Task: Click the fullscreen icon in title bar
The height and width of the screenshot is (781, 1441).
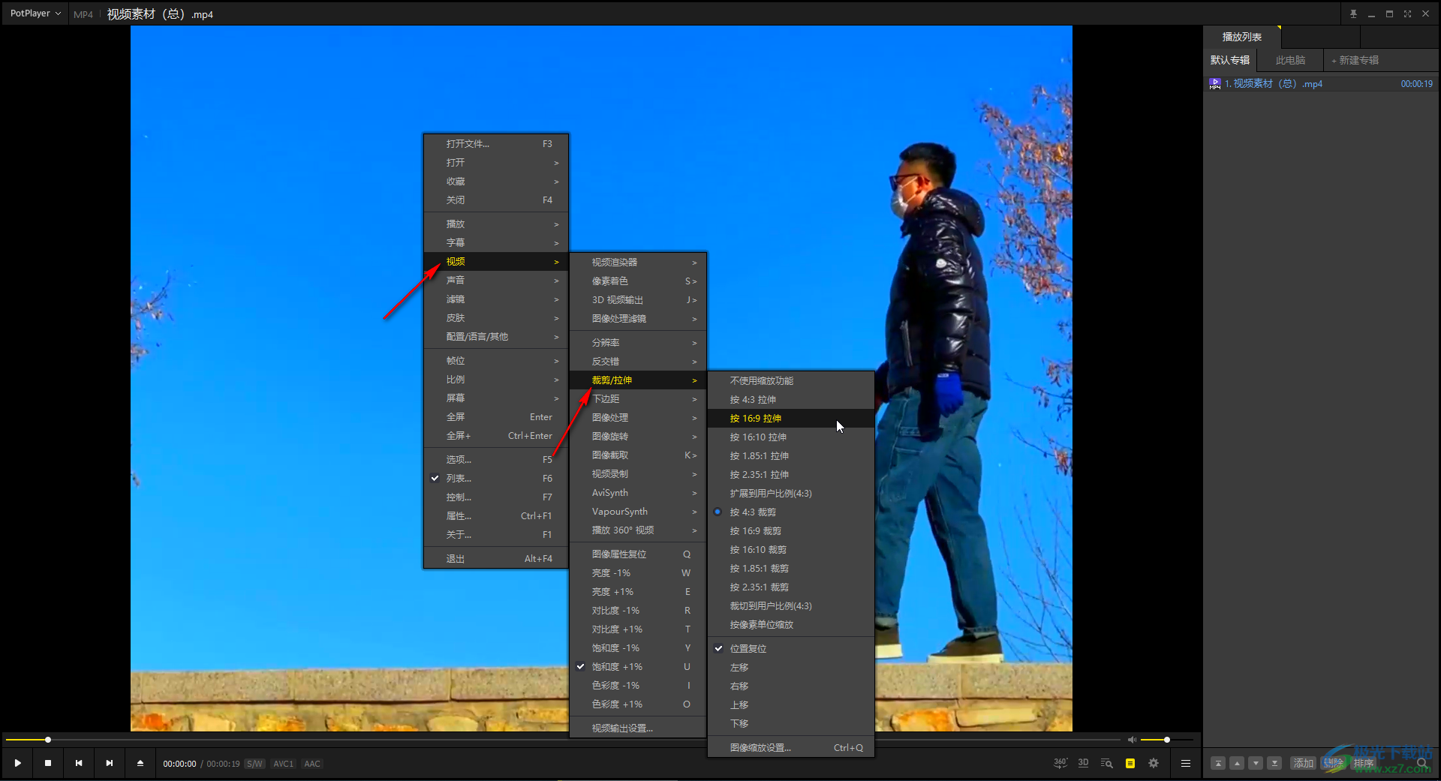Action: (x=1407, y=14)
